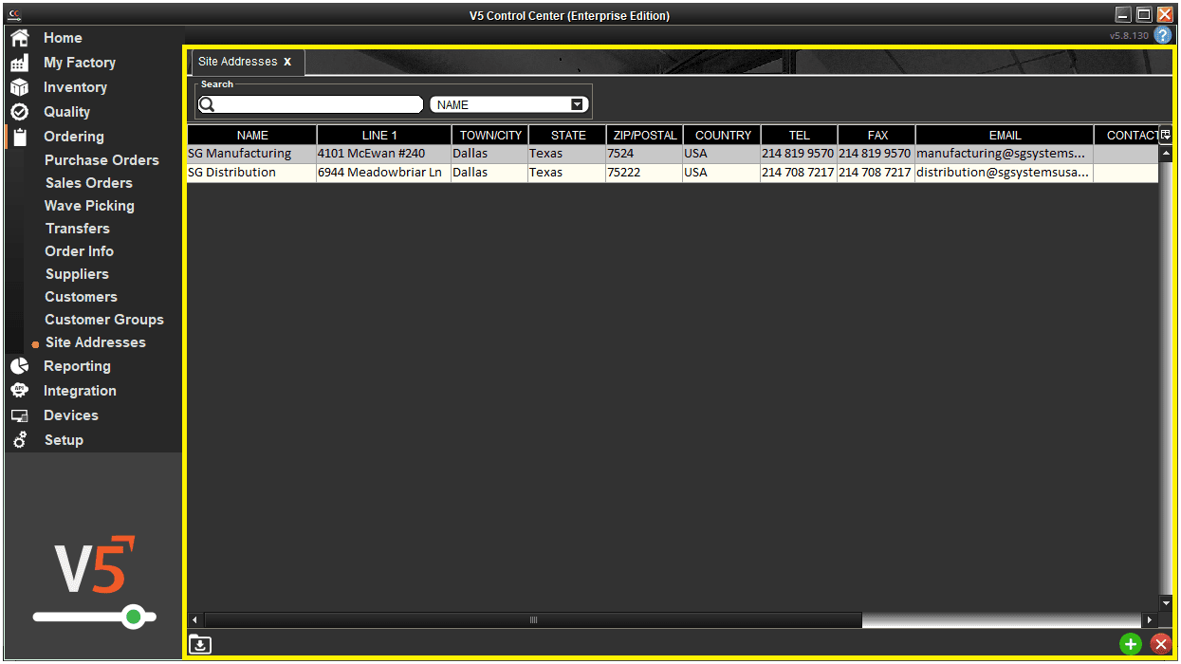The width and height of the screenshot is (1181, 664).
Task: Click telephone 214 708 7217 in TEL column
Action: tap(799, 173)
